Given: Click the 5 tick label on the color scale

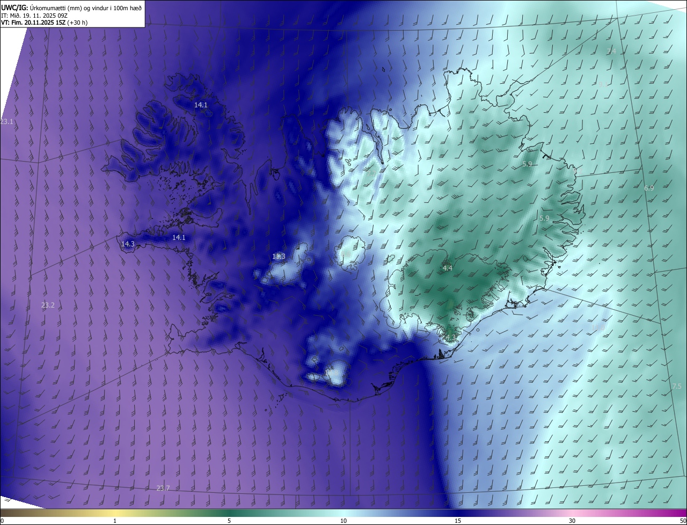Looking at the screenshot, I should [229, 521].
